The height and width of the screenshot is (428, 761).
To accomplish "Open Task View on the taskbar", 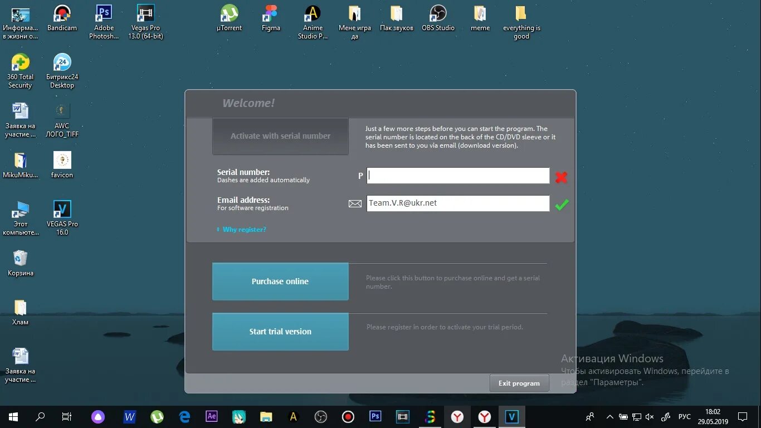I will pos(67,416).
